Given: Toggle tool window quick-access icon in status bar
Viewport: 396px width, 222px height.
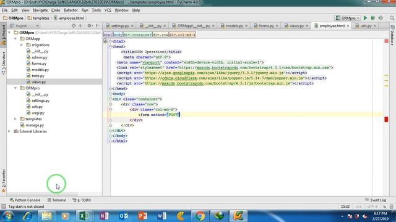Looking at the screenshot, I should tap(4, 207).
